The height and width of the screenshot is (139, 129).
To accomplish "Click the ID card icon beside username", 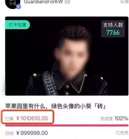I will 67,2.
